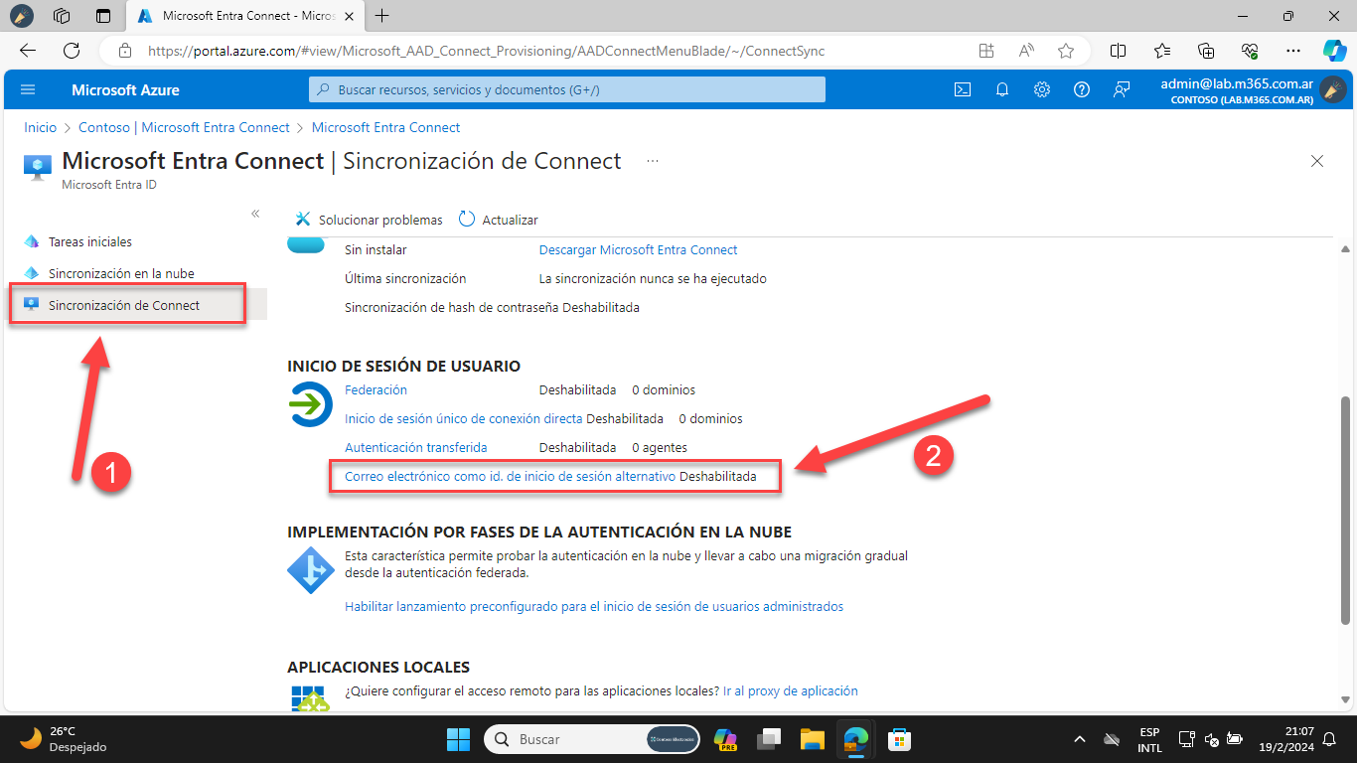Open the Azure notifications bell
Screen dimensions: 1357x763
[x=1002, y=89]
